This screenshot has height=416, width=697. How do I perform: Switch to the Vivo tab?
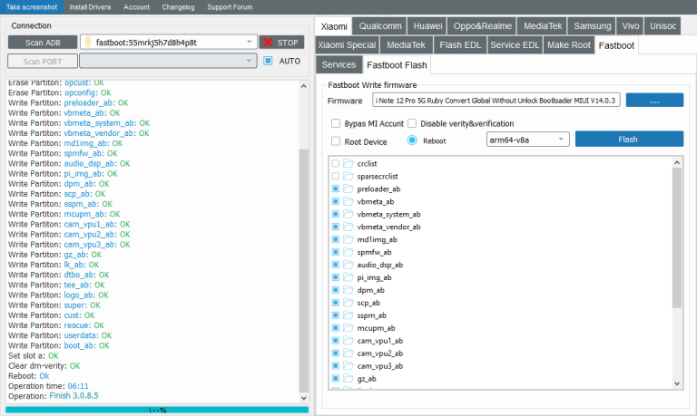[631, 25]
